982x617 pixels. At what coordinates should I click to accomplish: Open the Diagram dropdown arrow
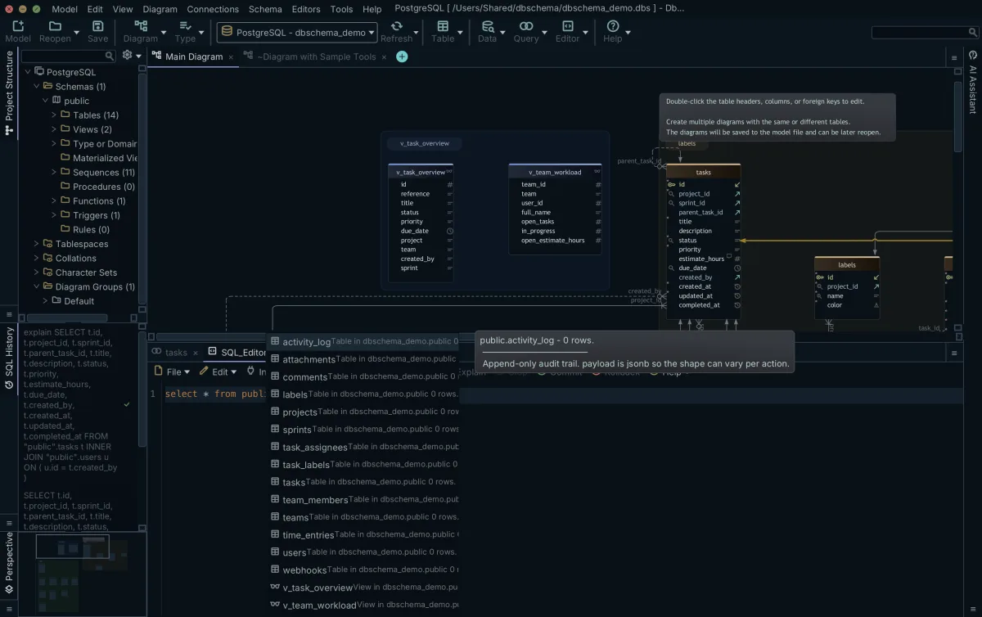tap(164, 33)
